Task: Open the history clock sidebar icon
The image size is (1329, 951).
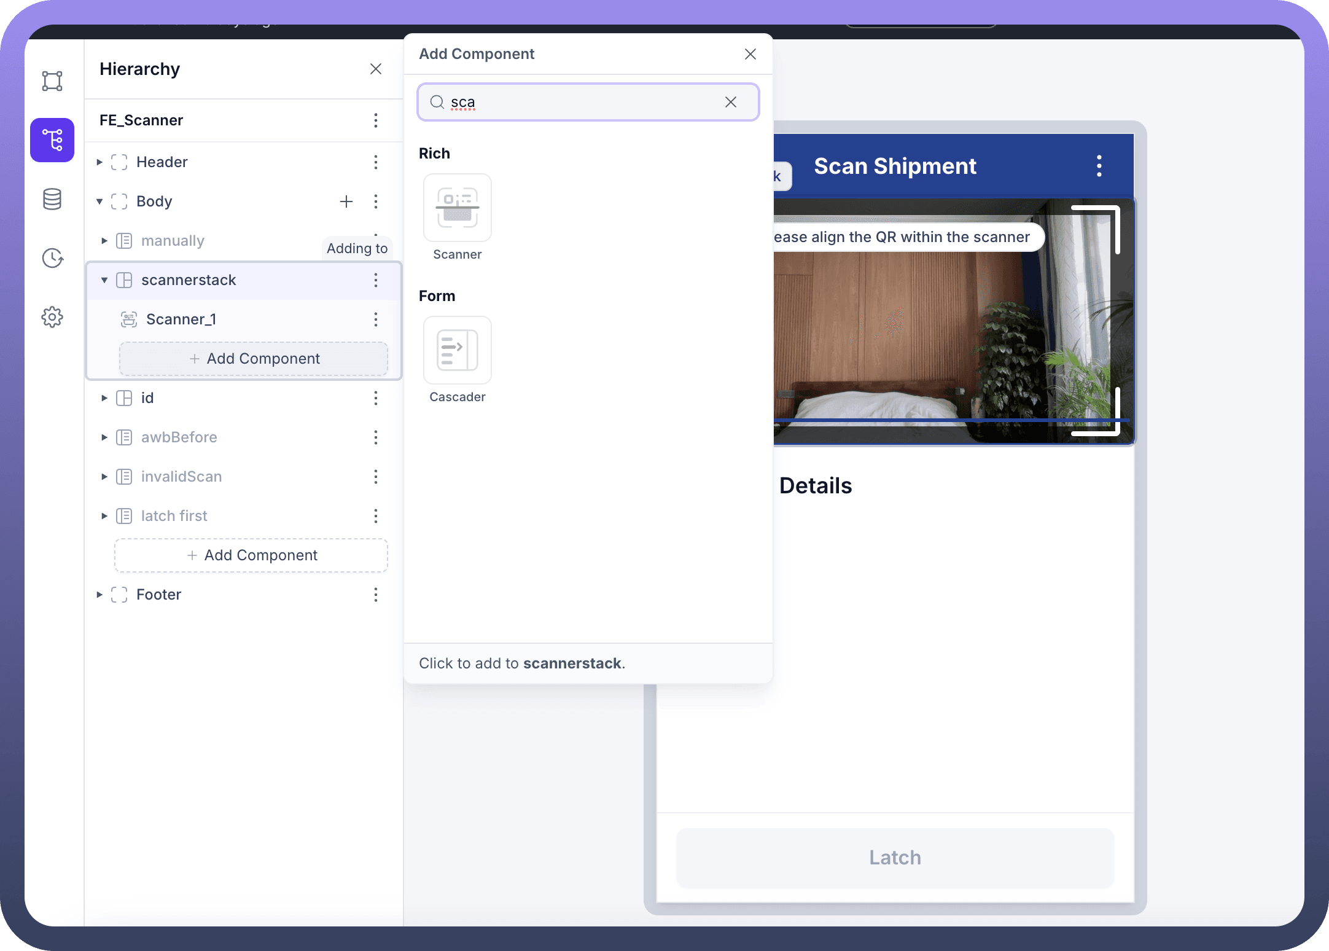Action: tap(52, 258)
